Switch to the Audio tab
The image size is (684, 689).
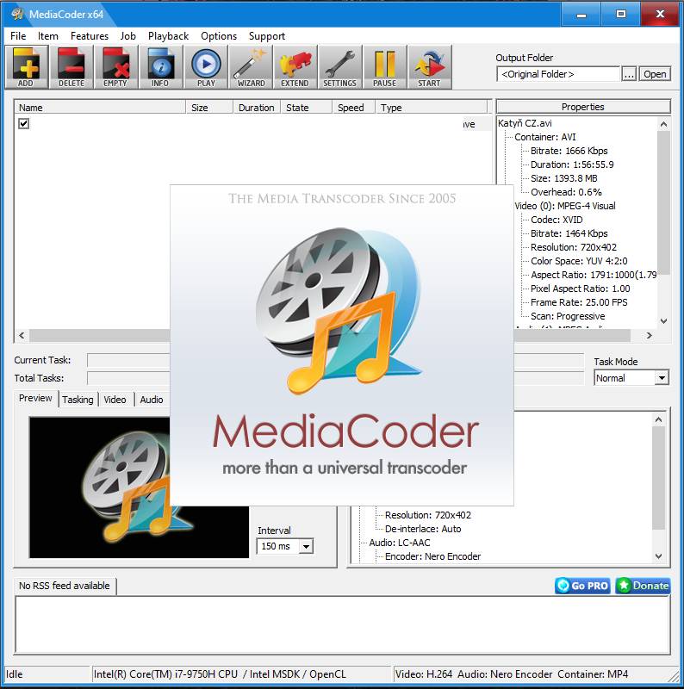[152, 400]
